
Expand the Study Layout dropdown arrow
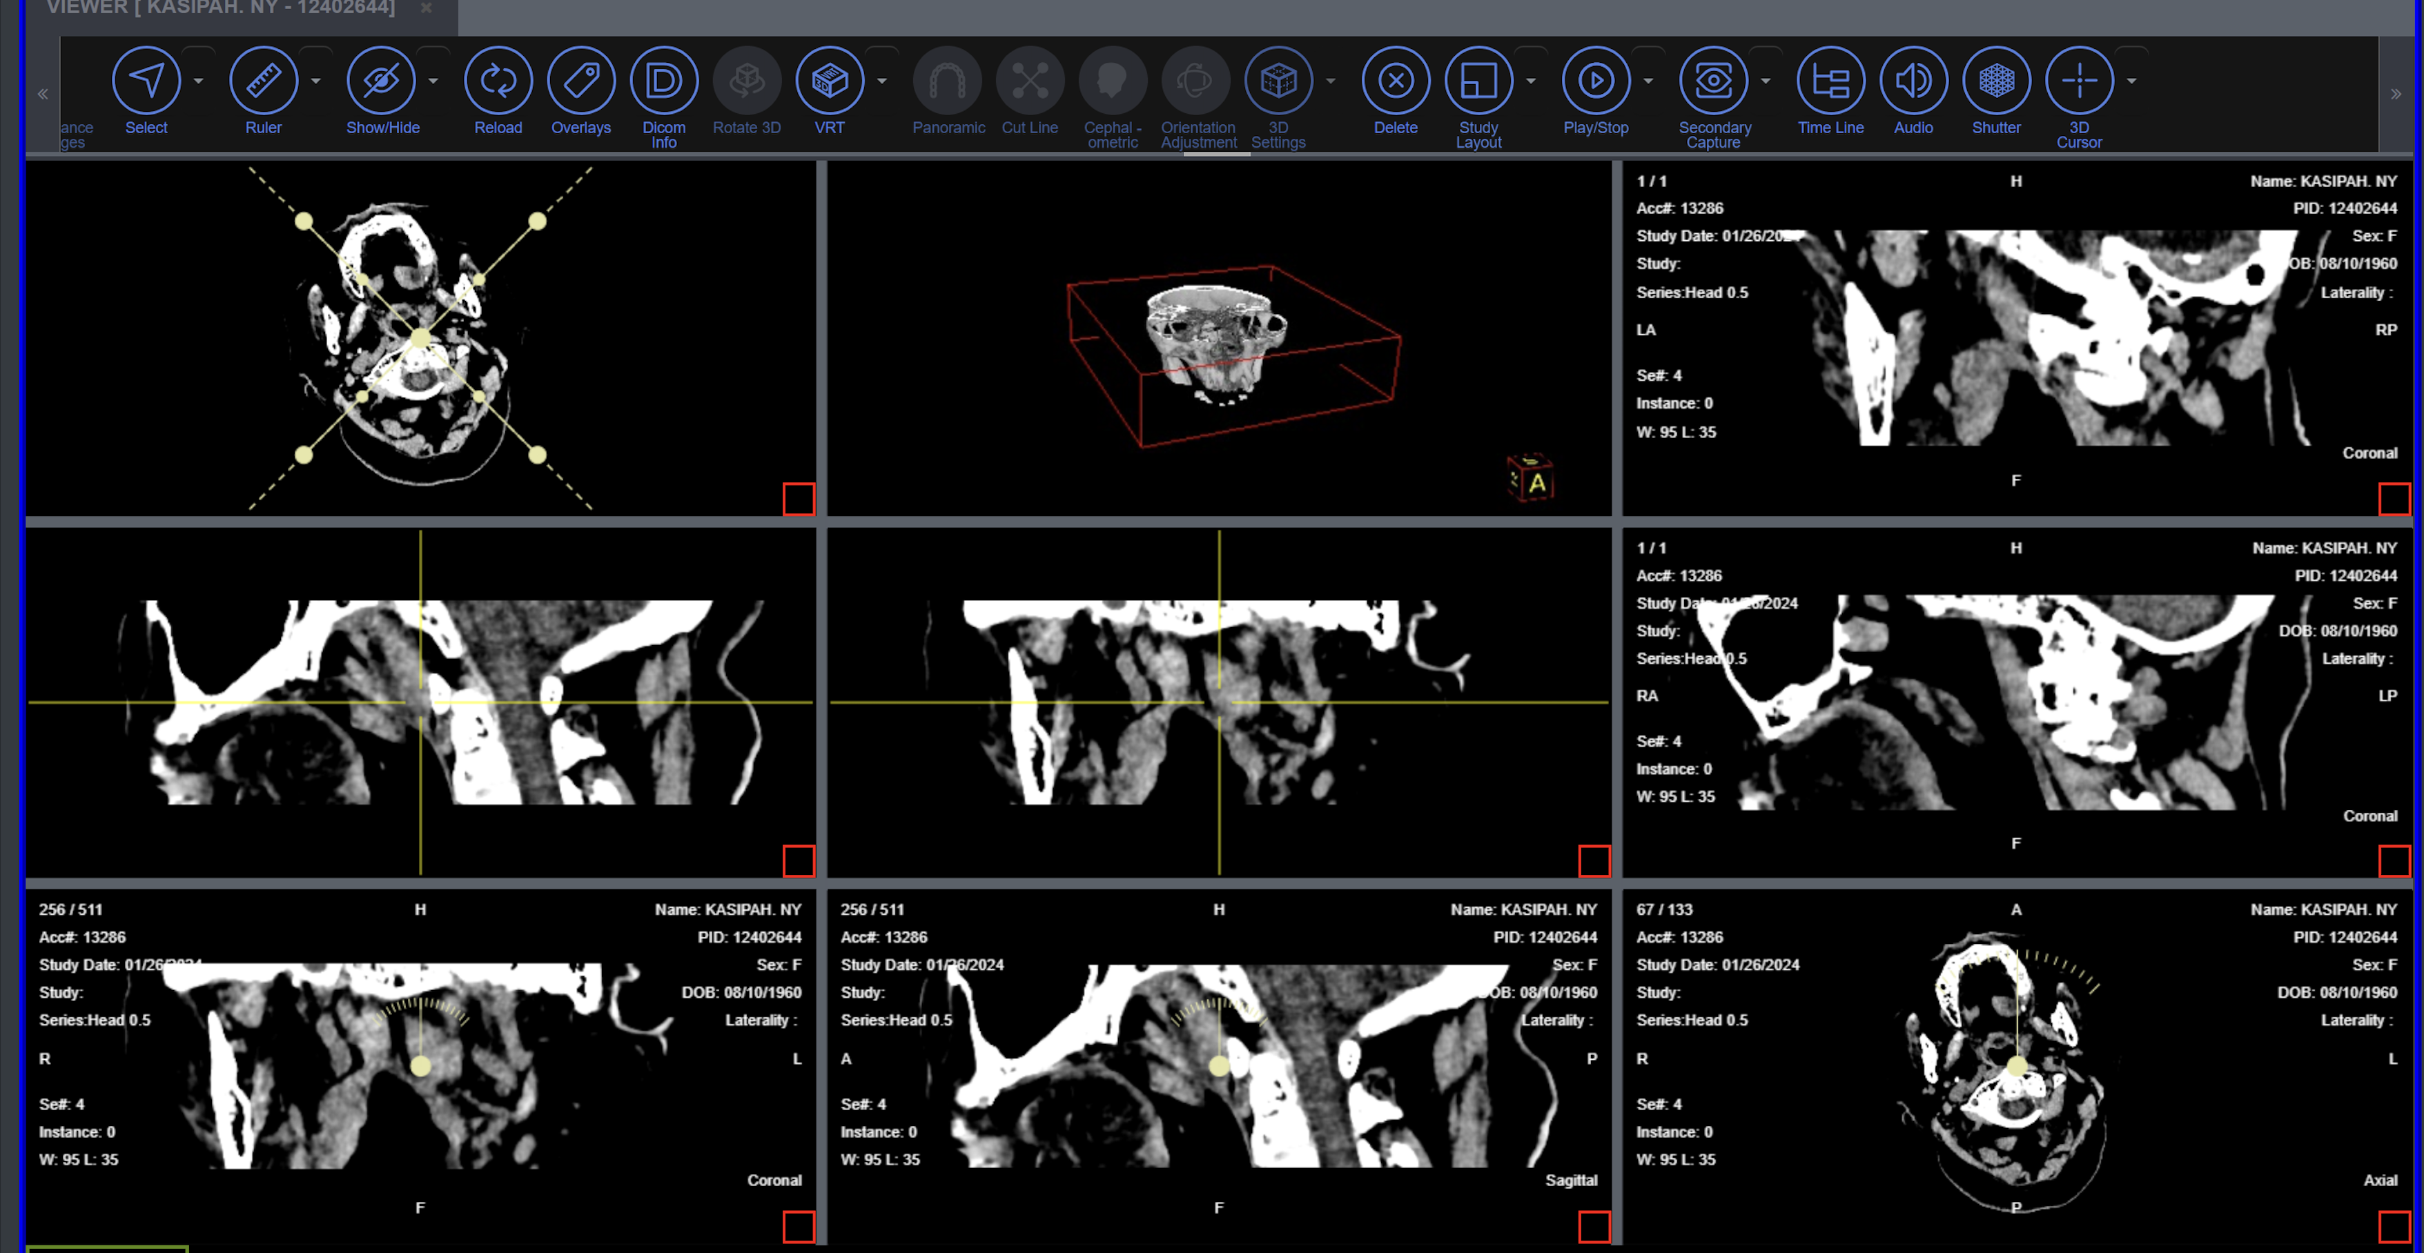pyautogui.click(x=1531, y=81)
